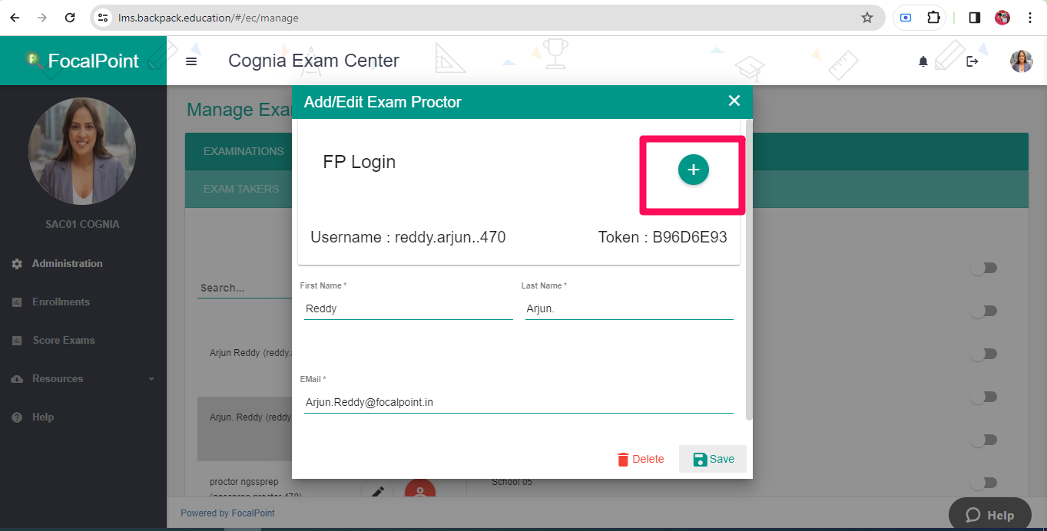This screenshot has height=531, width=1047.
Task: Click the sidebar profile photo
Action: [82, 151]
